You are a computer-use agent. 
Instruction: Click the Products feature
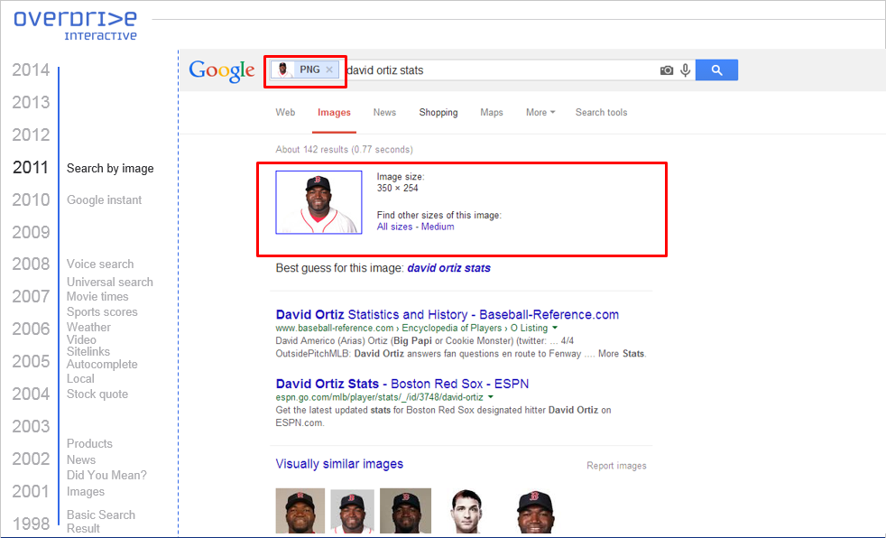coord(89,443)
